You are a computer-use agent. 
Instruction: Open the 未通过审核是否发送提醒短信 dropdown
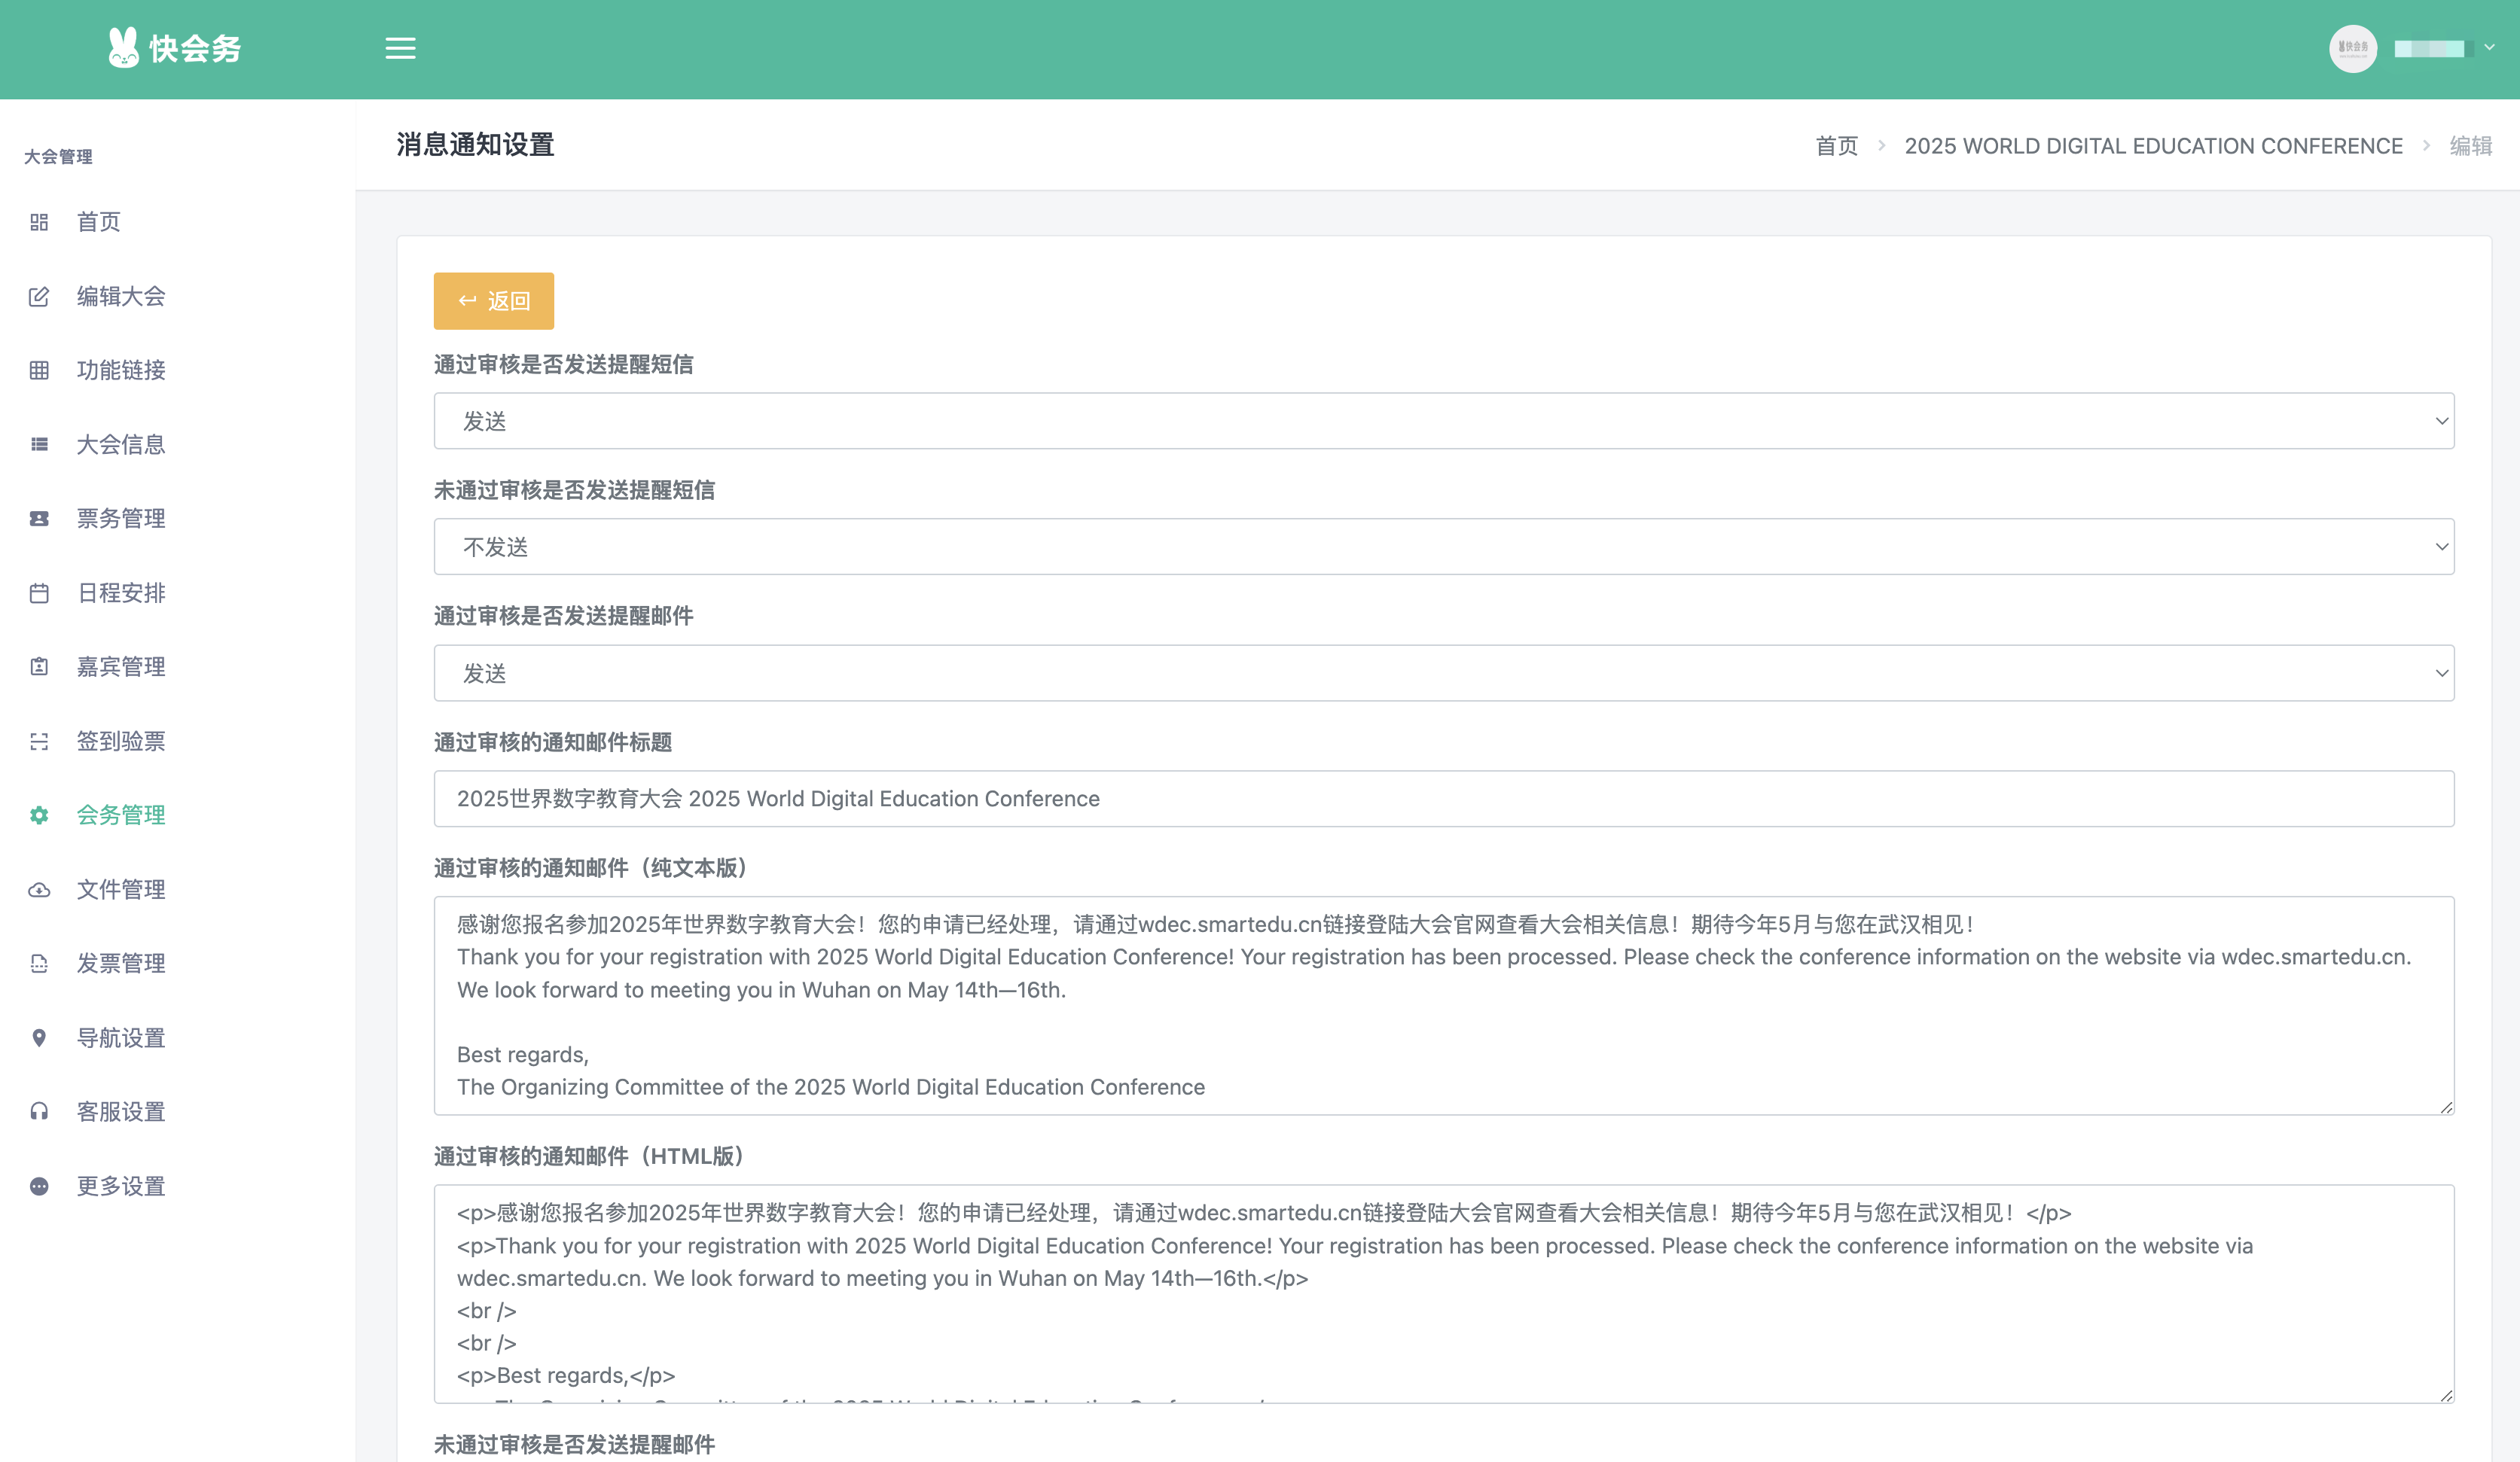(x=1443, y=547)
